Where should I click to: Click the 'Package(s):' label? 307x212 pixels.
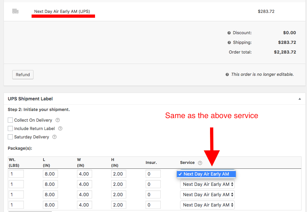20,148
